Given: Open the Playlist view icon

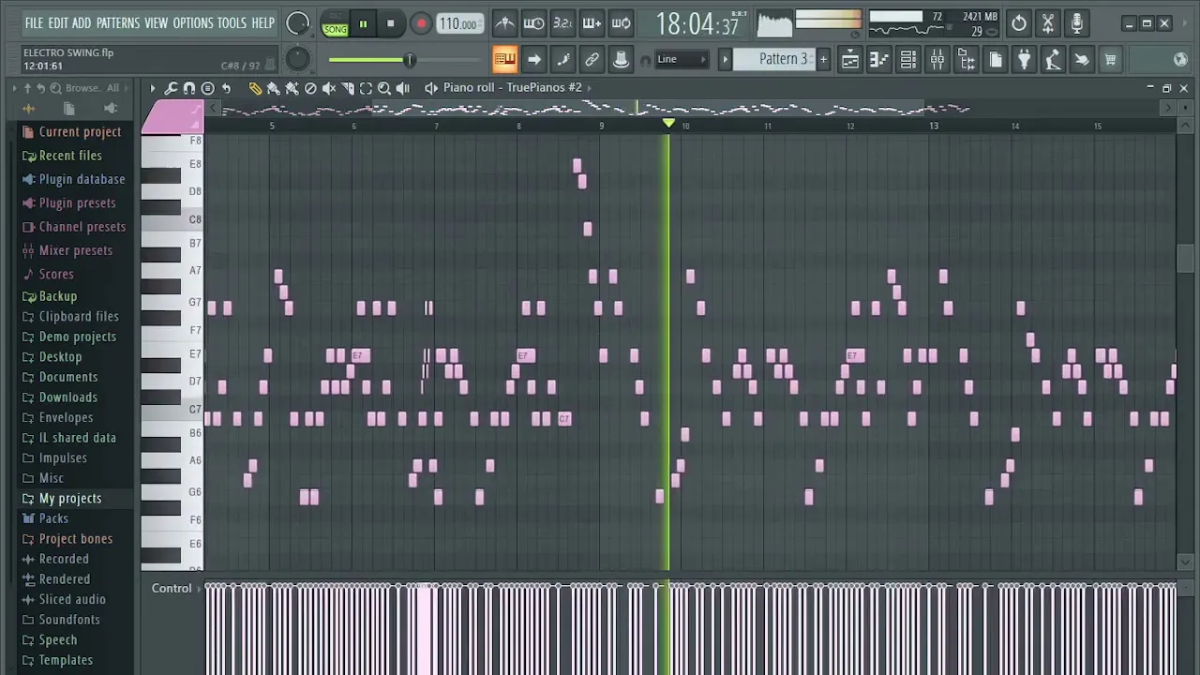Looking at the screenshot, I should [850, 60].
